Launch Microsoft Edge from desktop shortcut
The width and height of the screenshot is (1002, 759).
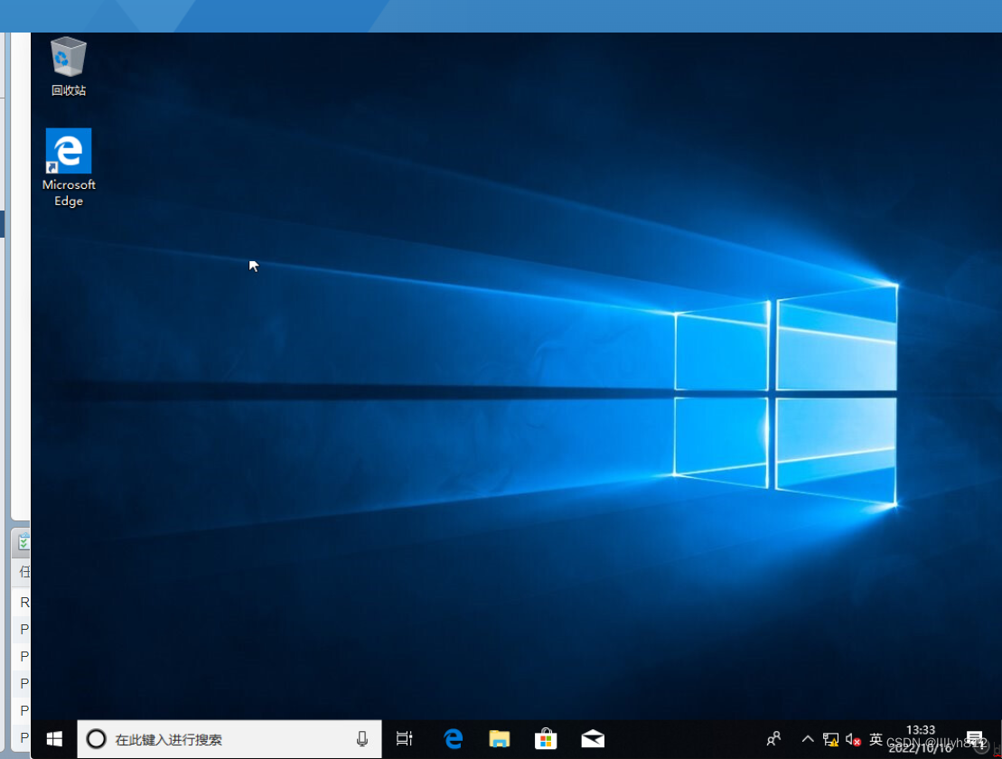69,167
